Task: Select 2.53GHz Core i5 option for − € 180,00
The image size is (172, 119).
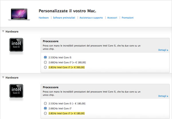Action: pyautogui.click(x=45, y=103)
